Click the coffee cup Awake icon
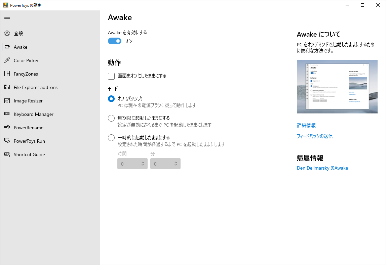This screenshot has width=386, height=265. pyautogui.click(x=7, y=47)
